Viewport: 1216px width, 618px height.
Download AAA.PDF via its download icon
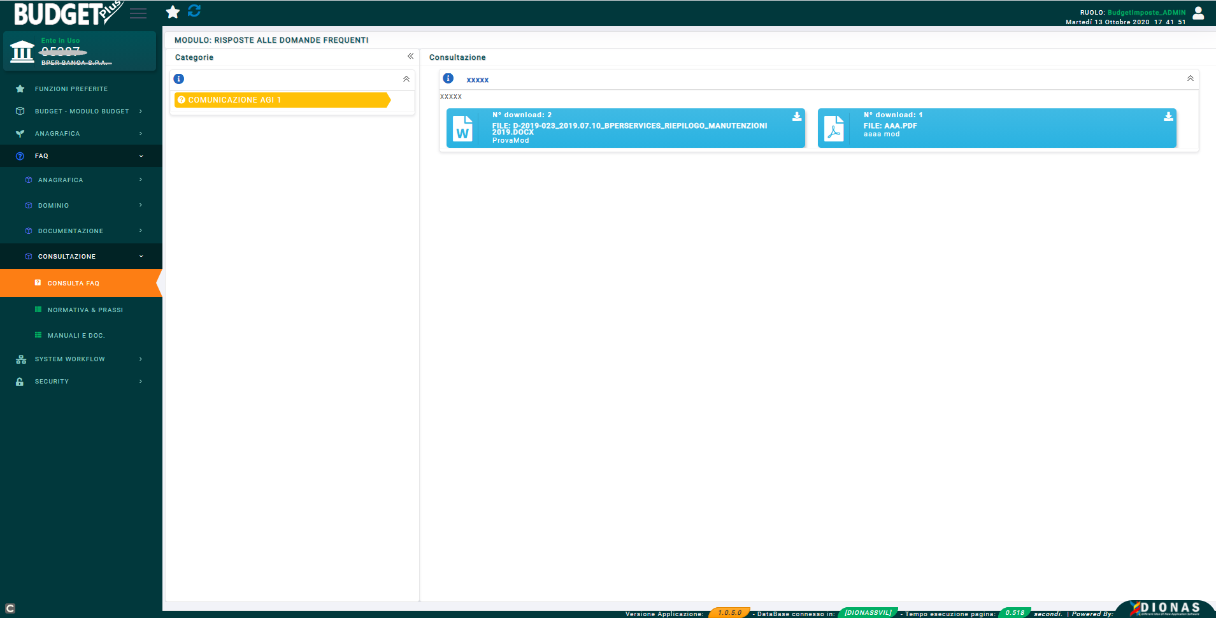1168,117
